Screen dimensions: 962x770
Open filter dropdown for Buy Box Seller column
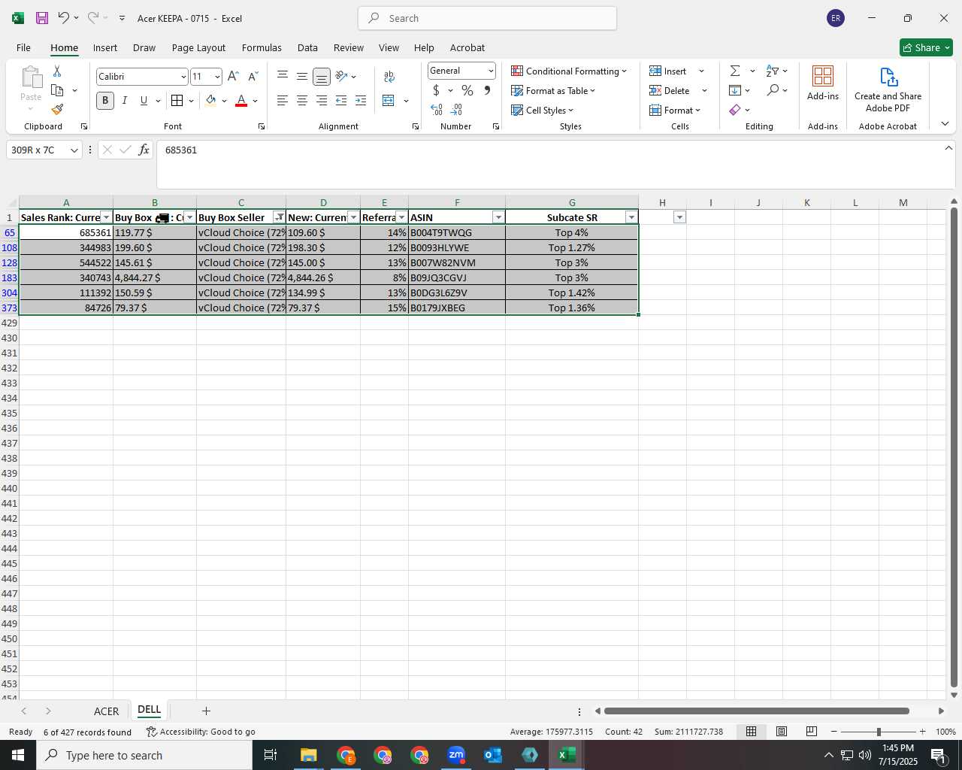click(279, 217)
